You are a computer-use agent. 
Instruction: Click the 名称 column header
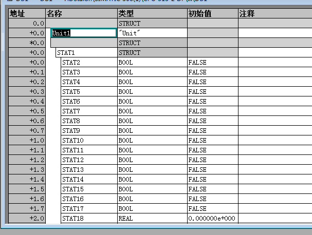82,13
